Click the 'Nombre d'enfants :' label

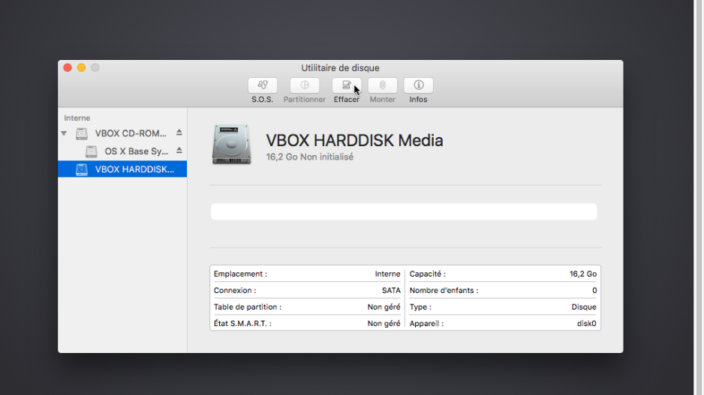click(444, 290)
